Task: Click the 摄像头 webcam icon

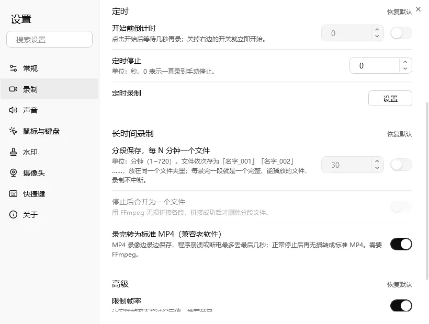Action: tap(13, 172)
